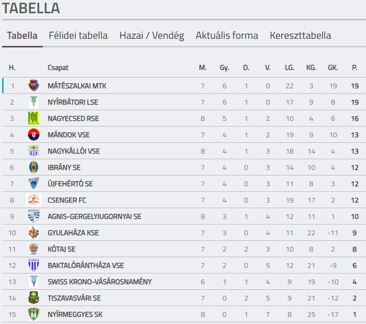Click the Mátészalkai MTK club crest
The width and height of the screenshot is (366, 324).
pyautogui.click(x=34, y=86)
